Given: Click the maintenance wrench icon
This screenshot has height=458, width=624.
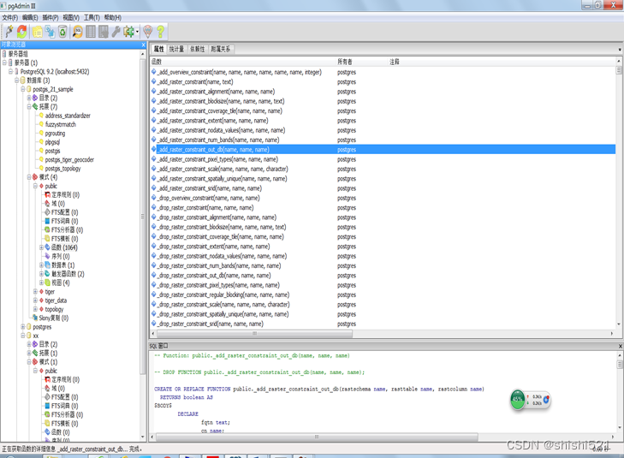Looking at the screenshot, I should (116, 32).
